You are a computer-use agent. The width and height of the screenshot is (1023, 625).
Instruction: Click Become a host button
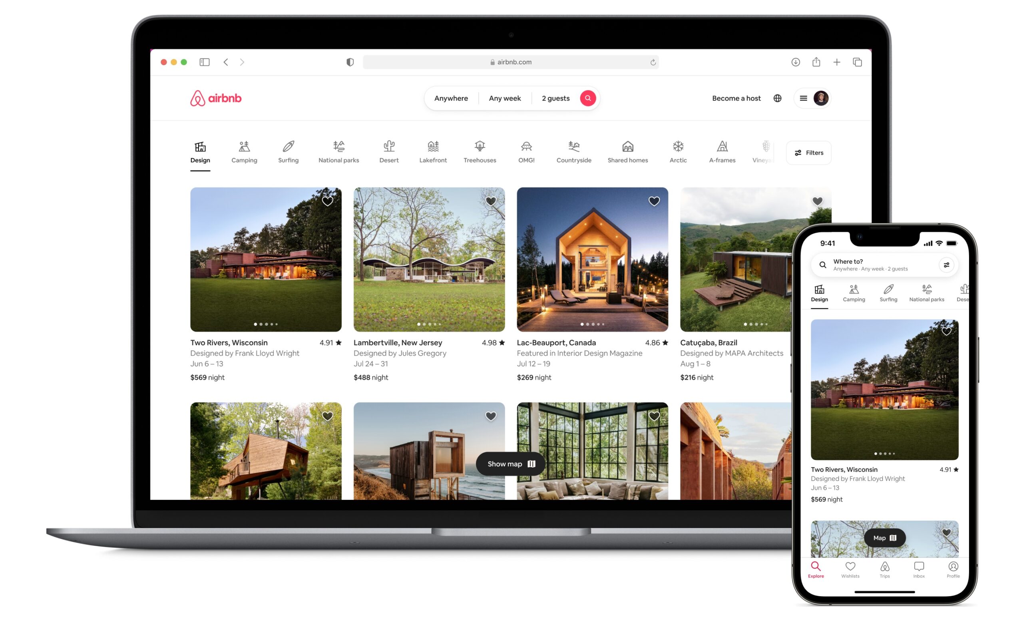click(x=735, y=98)
